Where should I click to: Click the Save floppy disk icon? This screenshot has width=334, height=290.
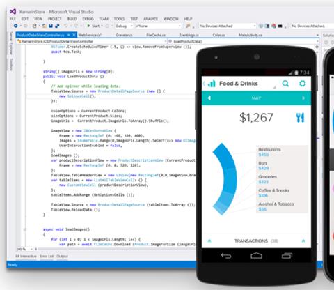pos(51,26)
